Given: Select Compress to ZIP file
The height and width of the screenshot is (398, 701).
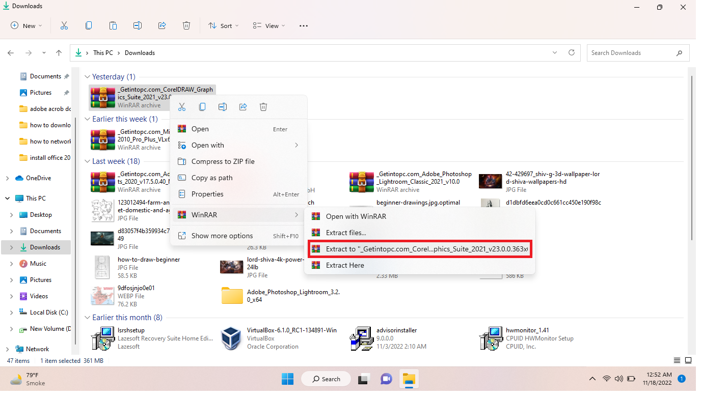Looking at the screenshot, I should pyautogui.click(x=238, y=161).
